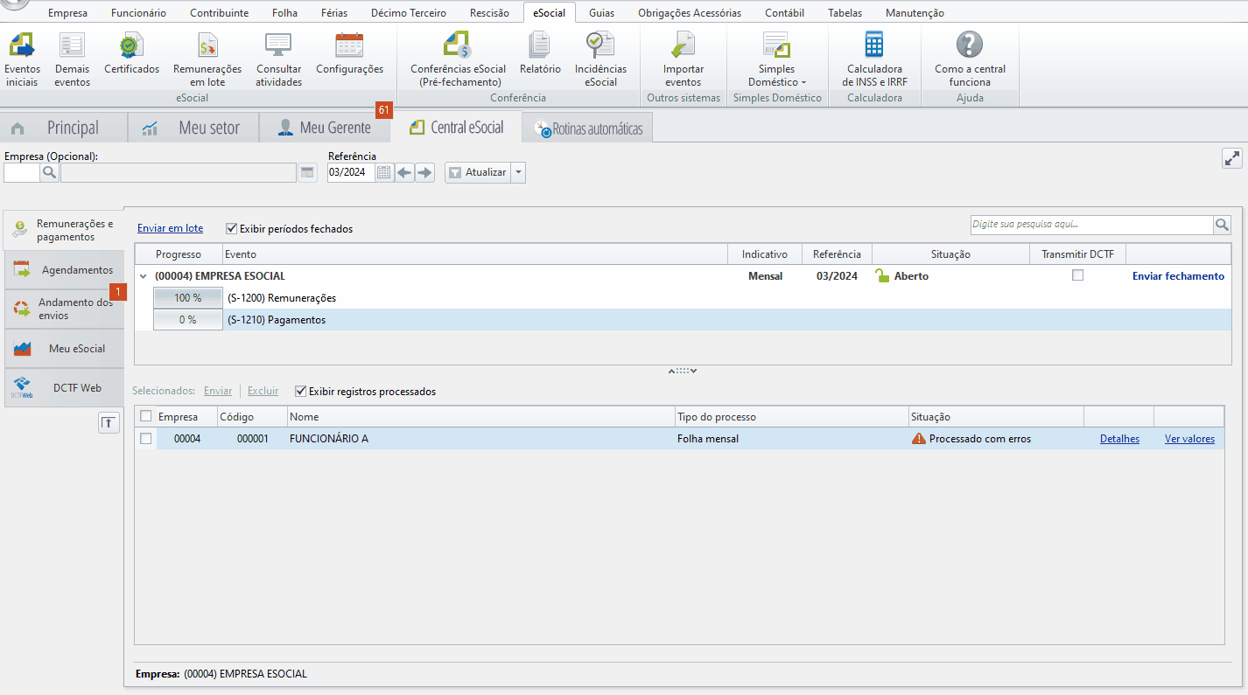The image size is (1248, 695).
Task: Open Ver valores for FUNCIONÁRIO A
Action: click(1189, 439)
